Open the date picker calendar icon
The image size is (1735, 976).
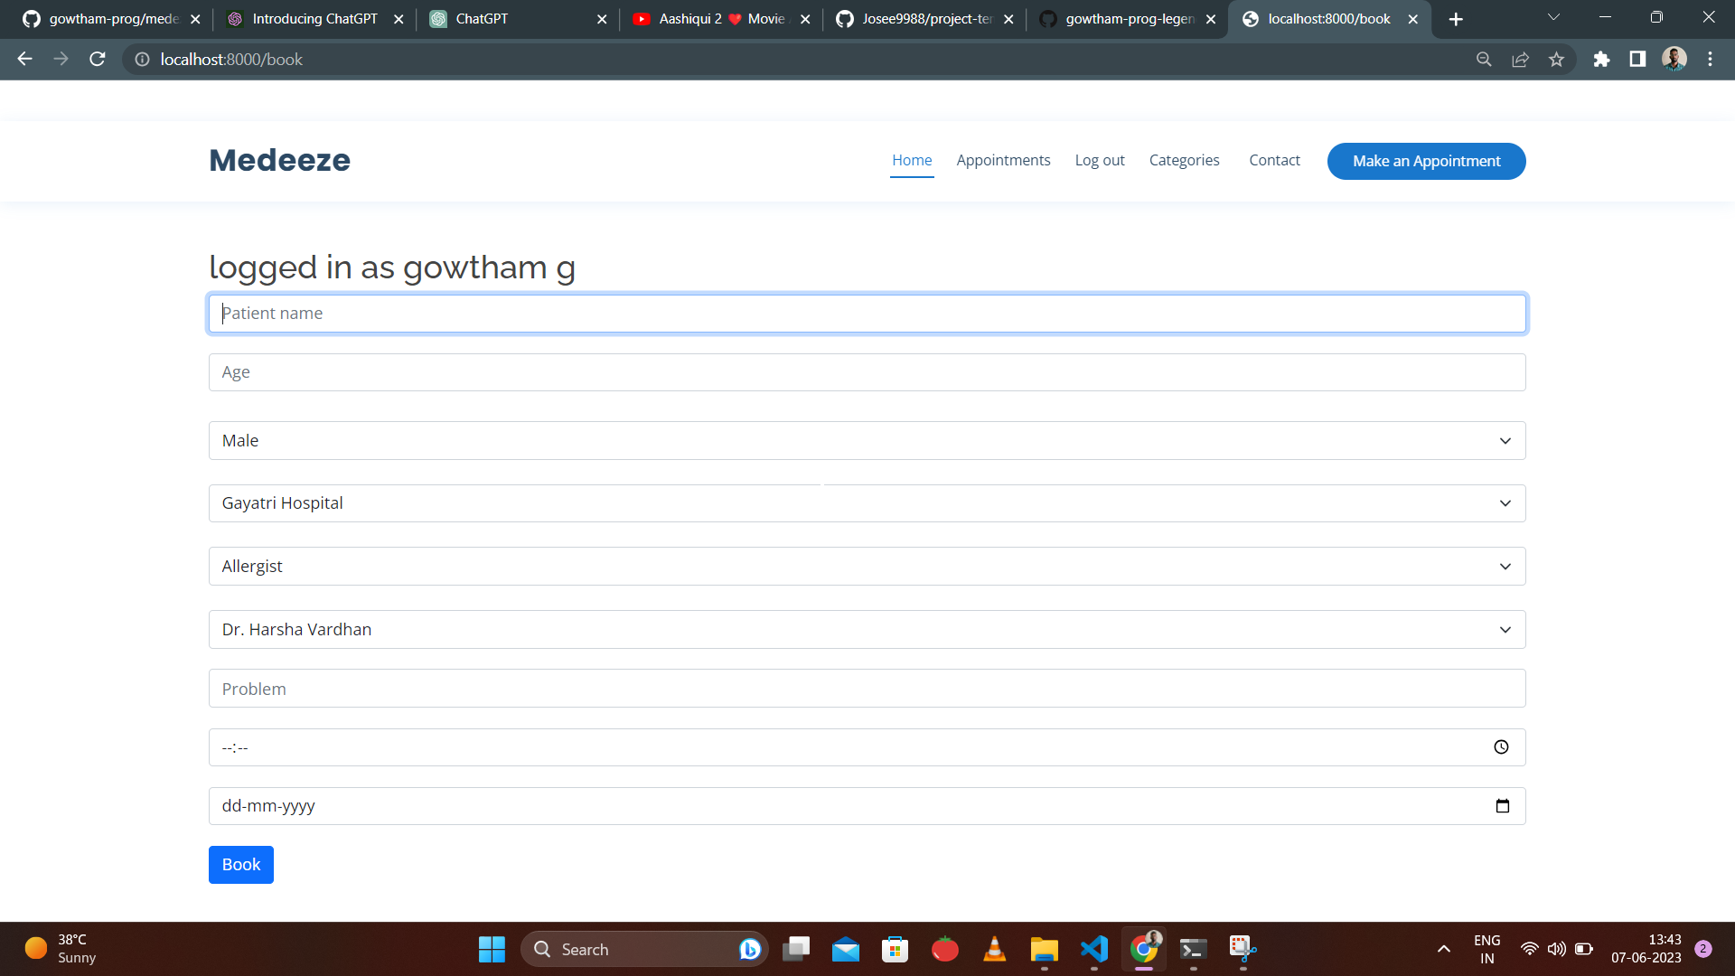pos(1502,806)
